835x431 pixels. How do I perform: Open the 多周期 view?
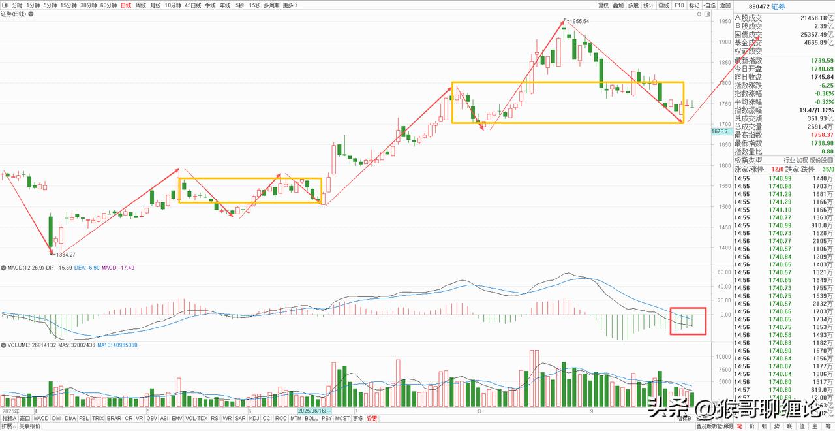pos(271,5)
